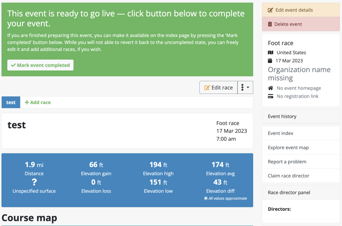342x226 pixels.
Task: Click the checkmark icon on Mark event completed
Action: [13, 65]
